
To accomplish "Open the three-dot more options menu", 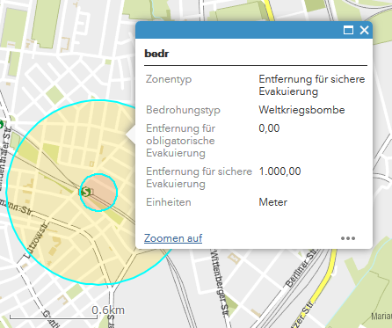I will coord(348,238).
